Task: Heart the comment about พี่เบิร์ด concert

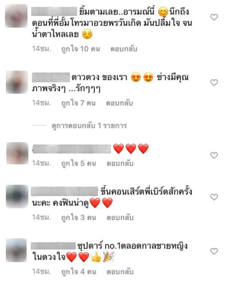Action: (x=214, y=197)
